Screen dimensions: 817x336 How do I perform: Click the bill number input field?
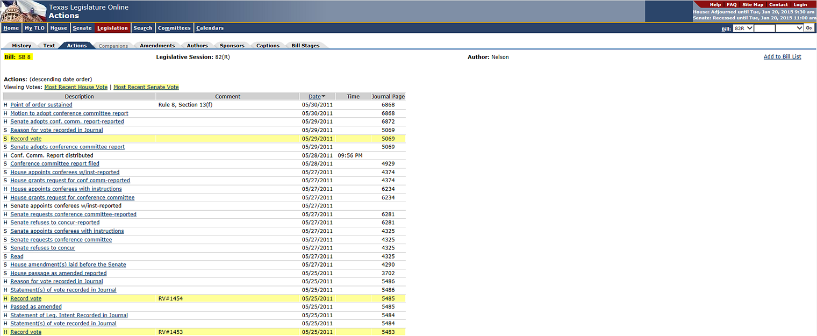click(764, 28)
